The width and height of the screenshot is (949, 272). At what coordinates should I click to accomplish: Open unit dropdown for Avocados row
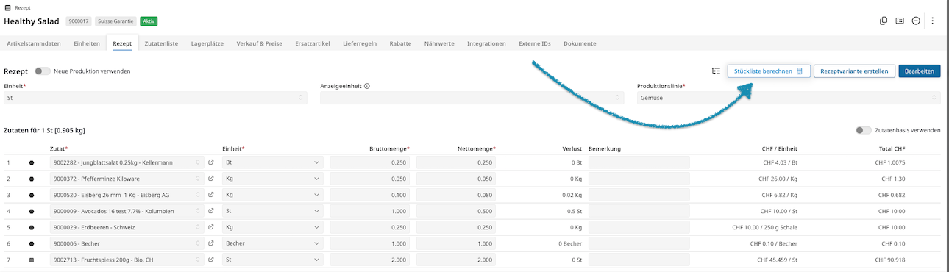point(273,211)
